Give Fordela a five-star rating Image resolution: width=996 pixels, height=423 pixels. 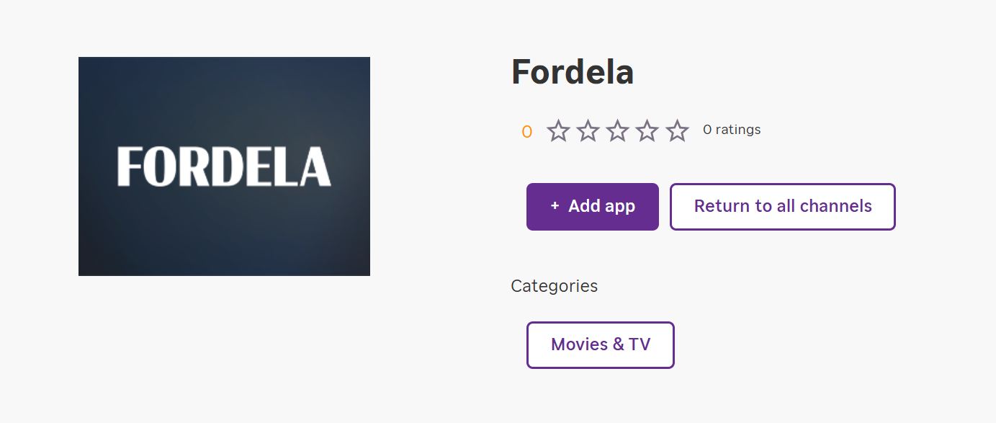coord(677,131)
